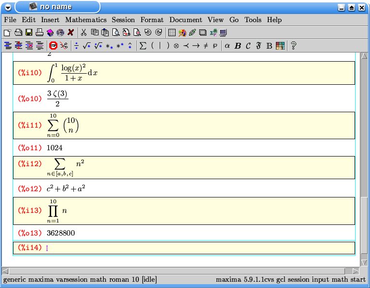Open the Document menu
The image size is (370, 288).
186,20
